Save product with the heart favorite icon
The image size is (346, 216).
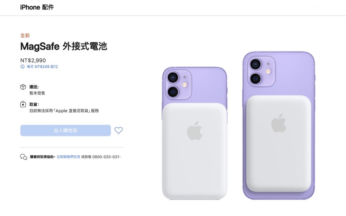pos(118,130)
